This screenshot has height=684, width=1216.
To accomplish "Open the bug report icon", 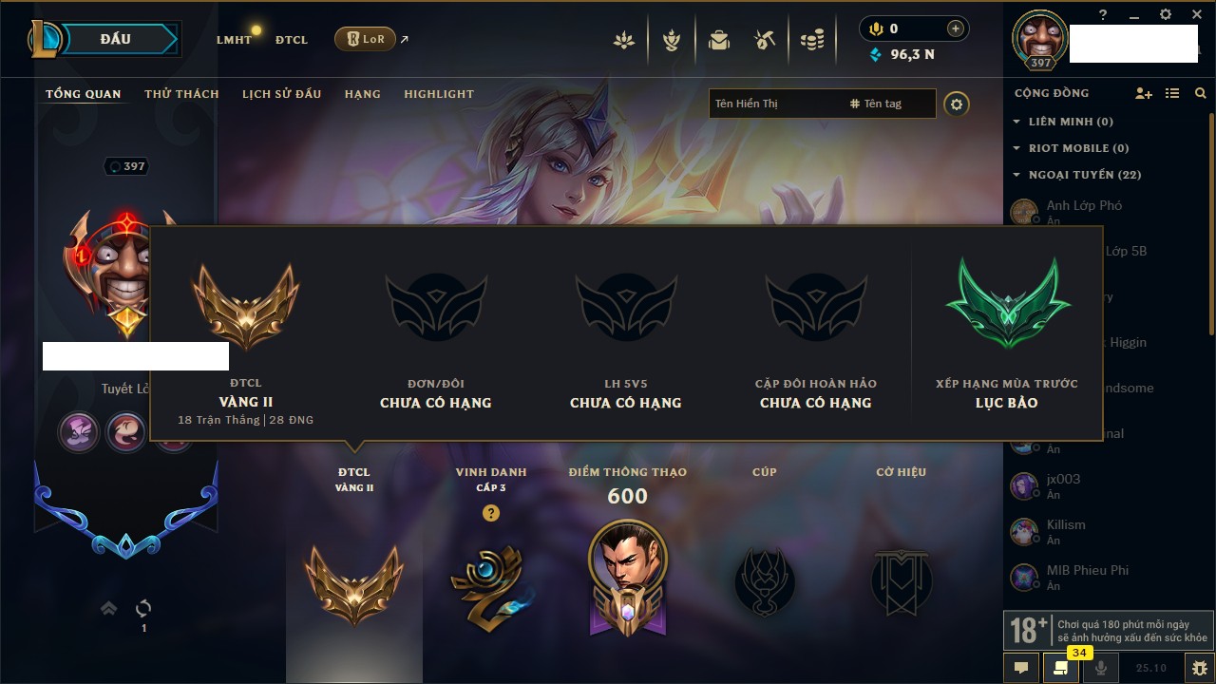I will [1200, 668].
